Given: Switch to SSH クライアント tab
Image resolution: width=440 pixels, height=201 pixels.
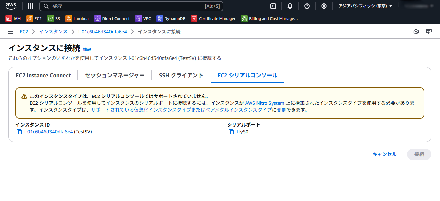Looking at the screenshot, I should [x=181, y=76].
